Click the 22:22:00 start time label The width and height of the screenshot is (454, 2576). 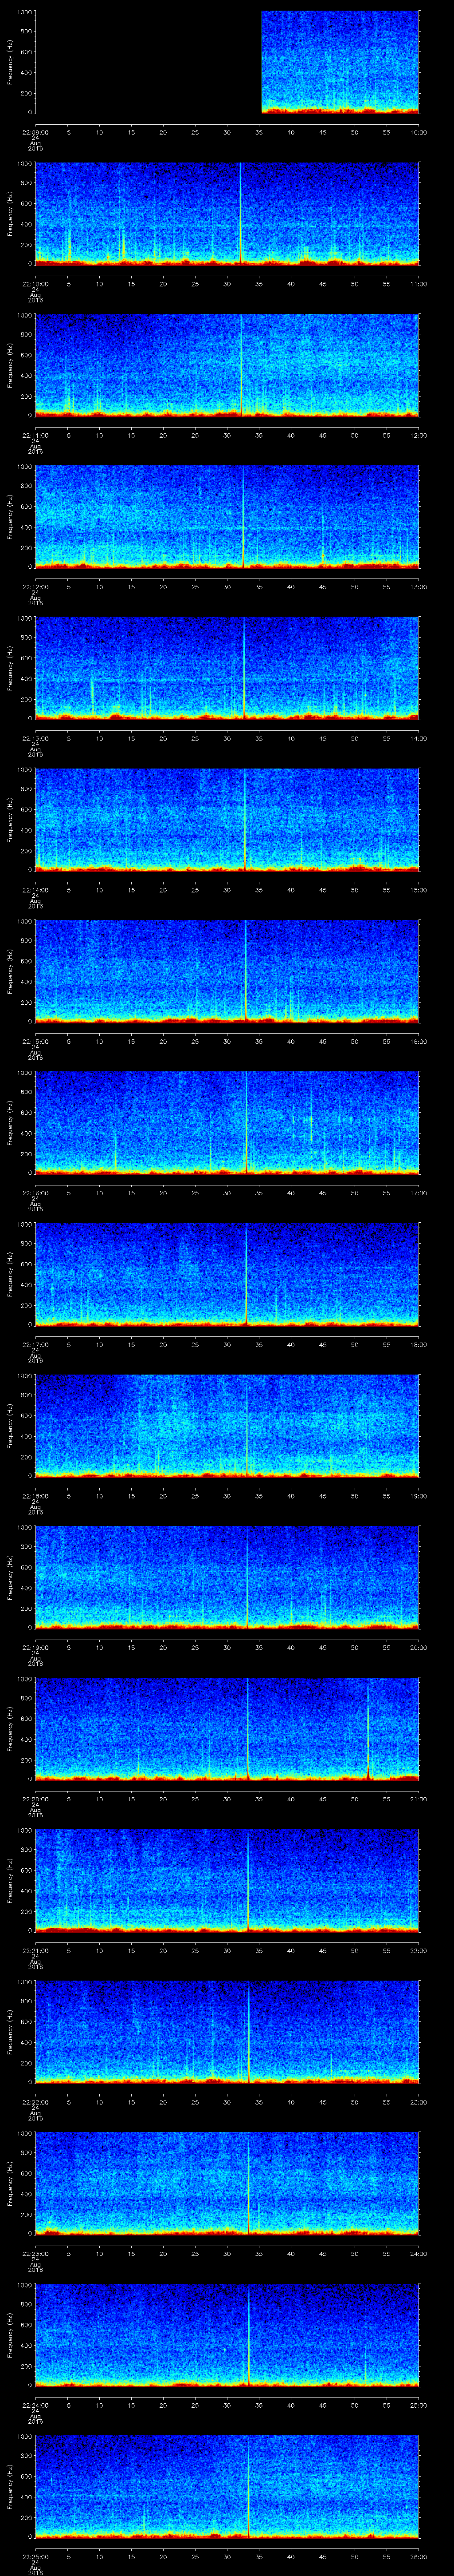(35, 2102)
